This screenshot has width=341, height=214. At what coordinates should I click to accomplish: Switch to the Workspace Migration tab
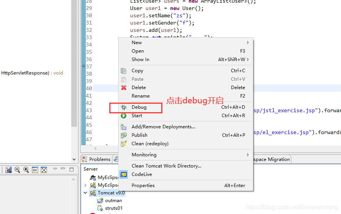coord(272,159)
